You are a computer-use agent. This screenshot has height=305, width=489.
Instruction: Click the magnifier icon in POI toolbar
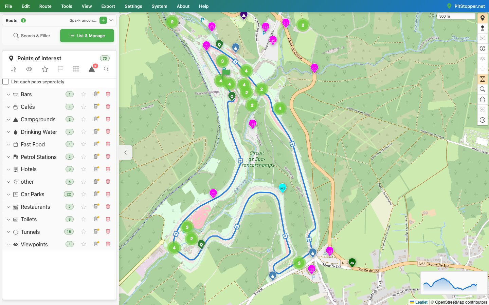(x=106, y=69)
